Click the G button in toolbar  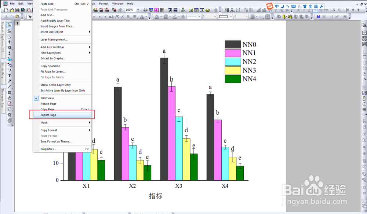click(x=334, y=10)
